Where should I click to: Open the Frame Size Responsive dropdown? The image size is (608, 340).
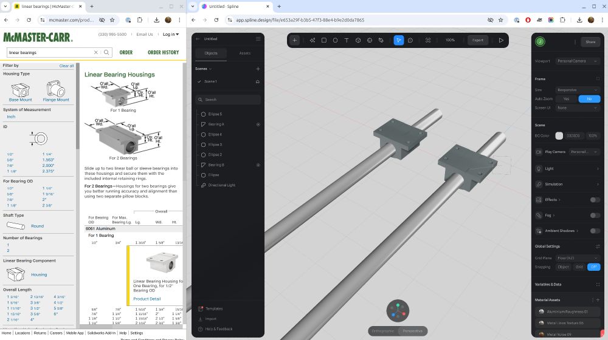[x=578, y=90]
